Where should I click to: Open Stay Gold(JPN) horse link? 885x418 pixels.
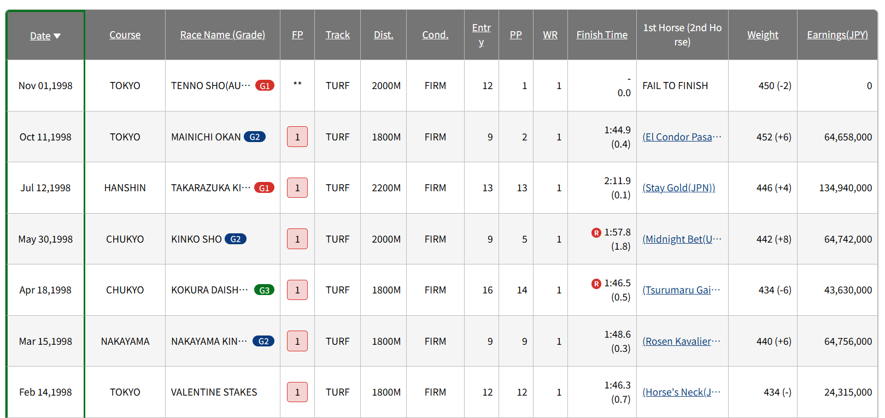(x=679, y=188)
